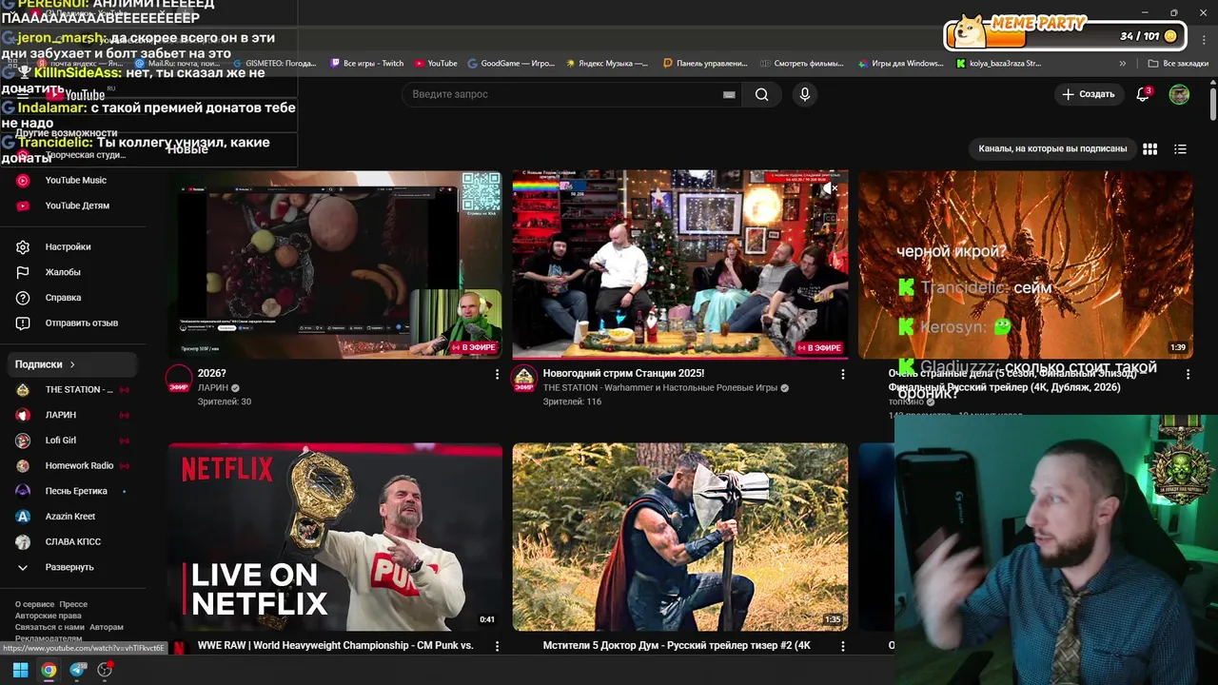Image resolution: width=1218 pixels, height=685 pixels.
Task: Open the СЛАВА КПСС channel avatar in the sidebar
Action: click(x=23, y=541)
